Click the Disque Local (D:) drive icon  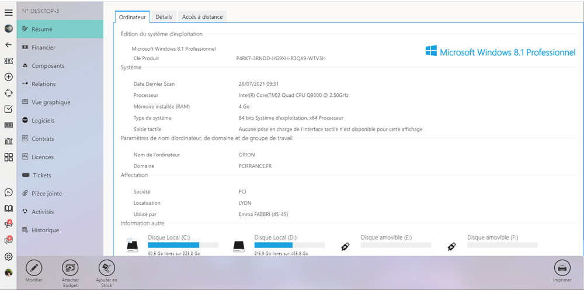238,247
